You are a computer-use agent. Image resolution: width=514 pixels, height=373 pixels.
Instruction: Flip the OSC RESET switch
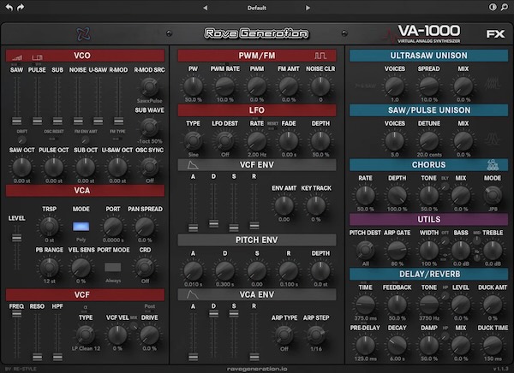[52, 139]
